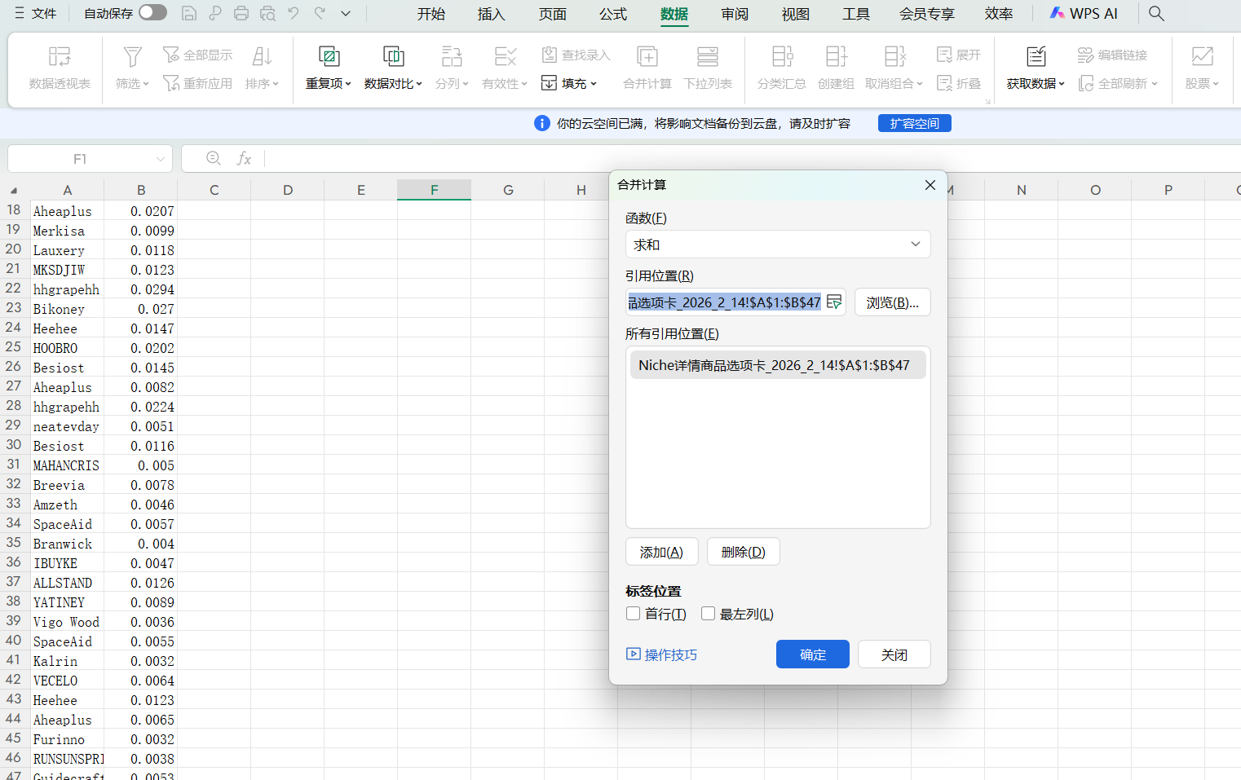Select the listed Niche reference entry
The height and width of the screenshot is (780, 1241).
[774, 365]
